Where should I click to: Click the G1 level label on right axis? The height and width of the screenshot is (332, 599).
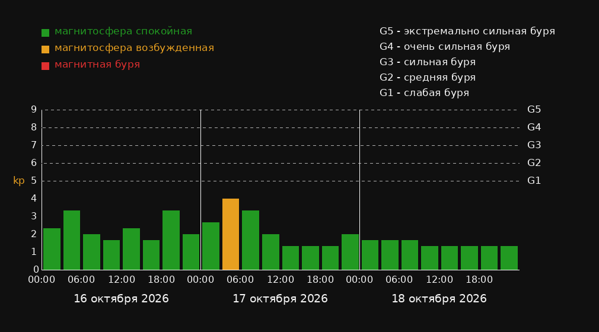(x=534, y=181)
